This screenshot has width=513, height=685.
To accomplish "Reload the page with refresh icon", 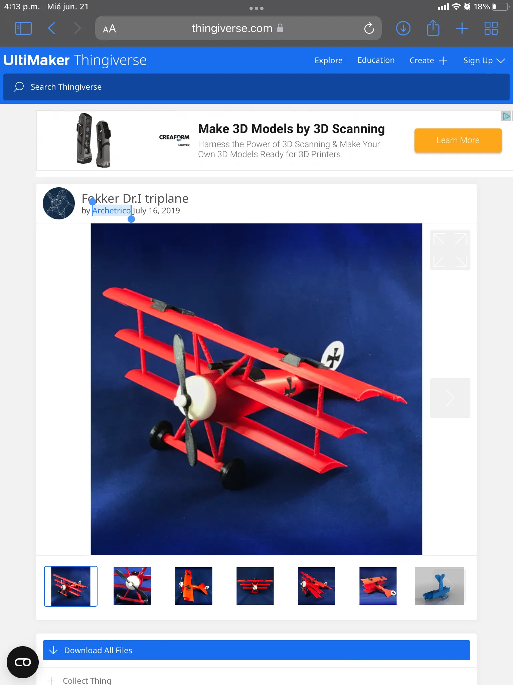I will coord(369,28).
